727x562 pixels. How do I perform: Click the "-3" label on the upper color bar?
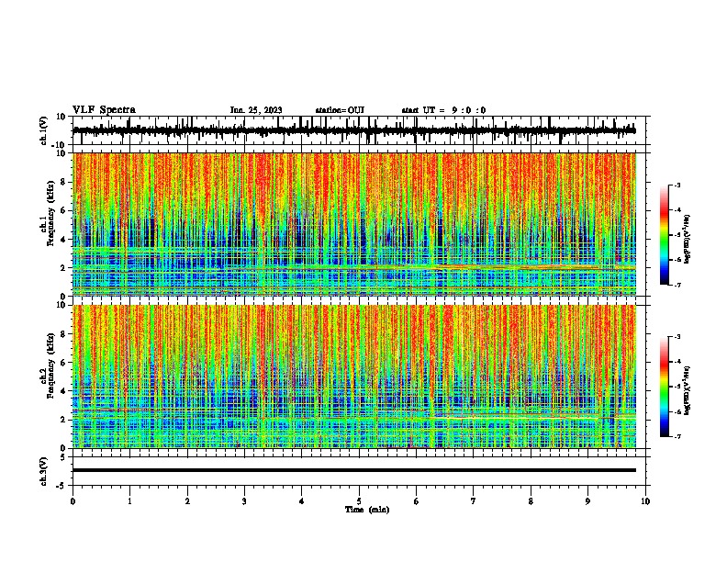(x=677, y=185)
